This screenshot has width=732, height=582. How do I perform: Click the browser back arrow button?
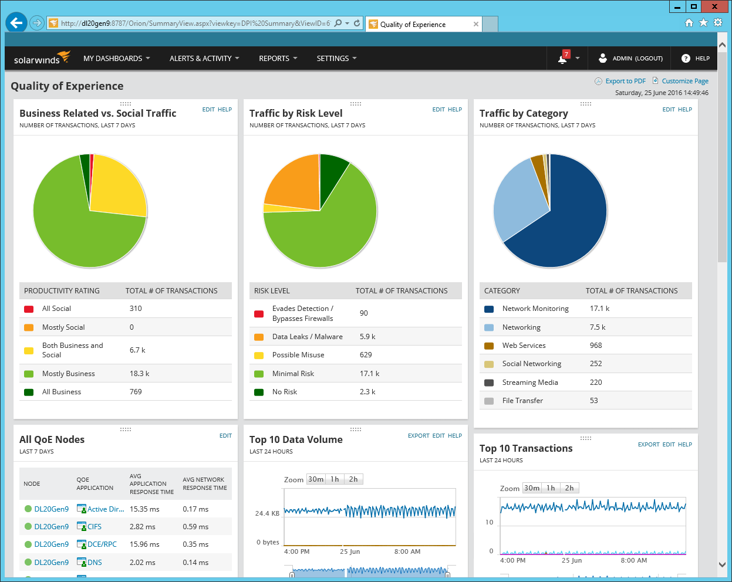tap(16, 23)
